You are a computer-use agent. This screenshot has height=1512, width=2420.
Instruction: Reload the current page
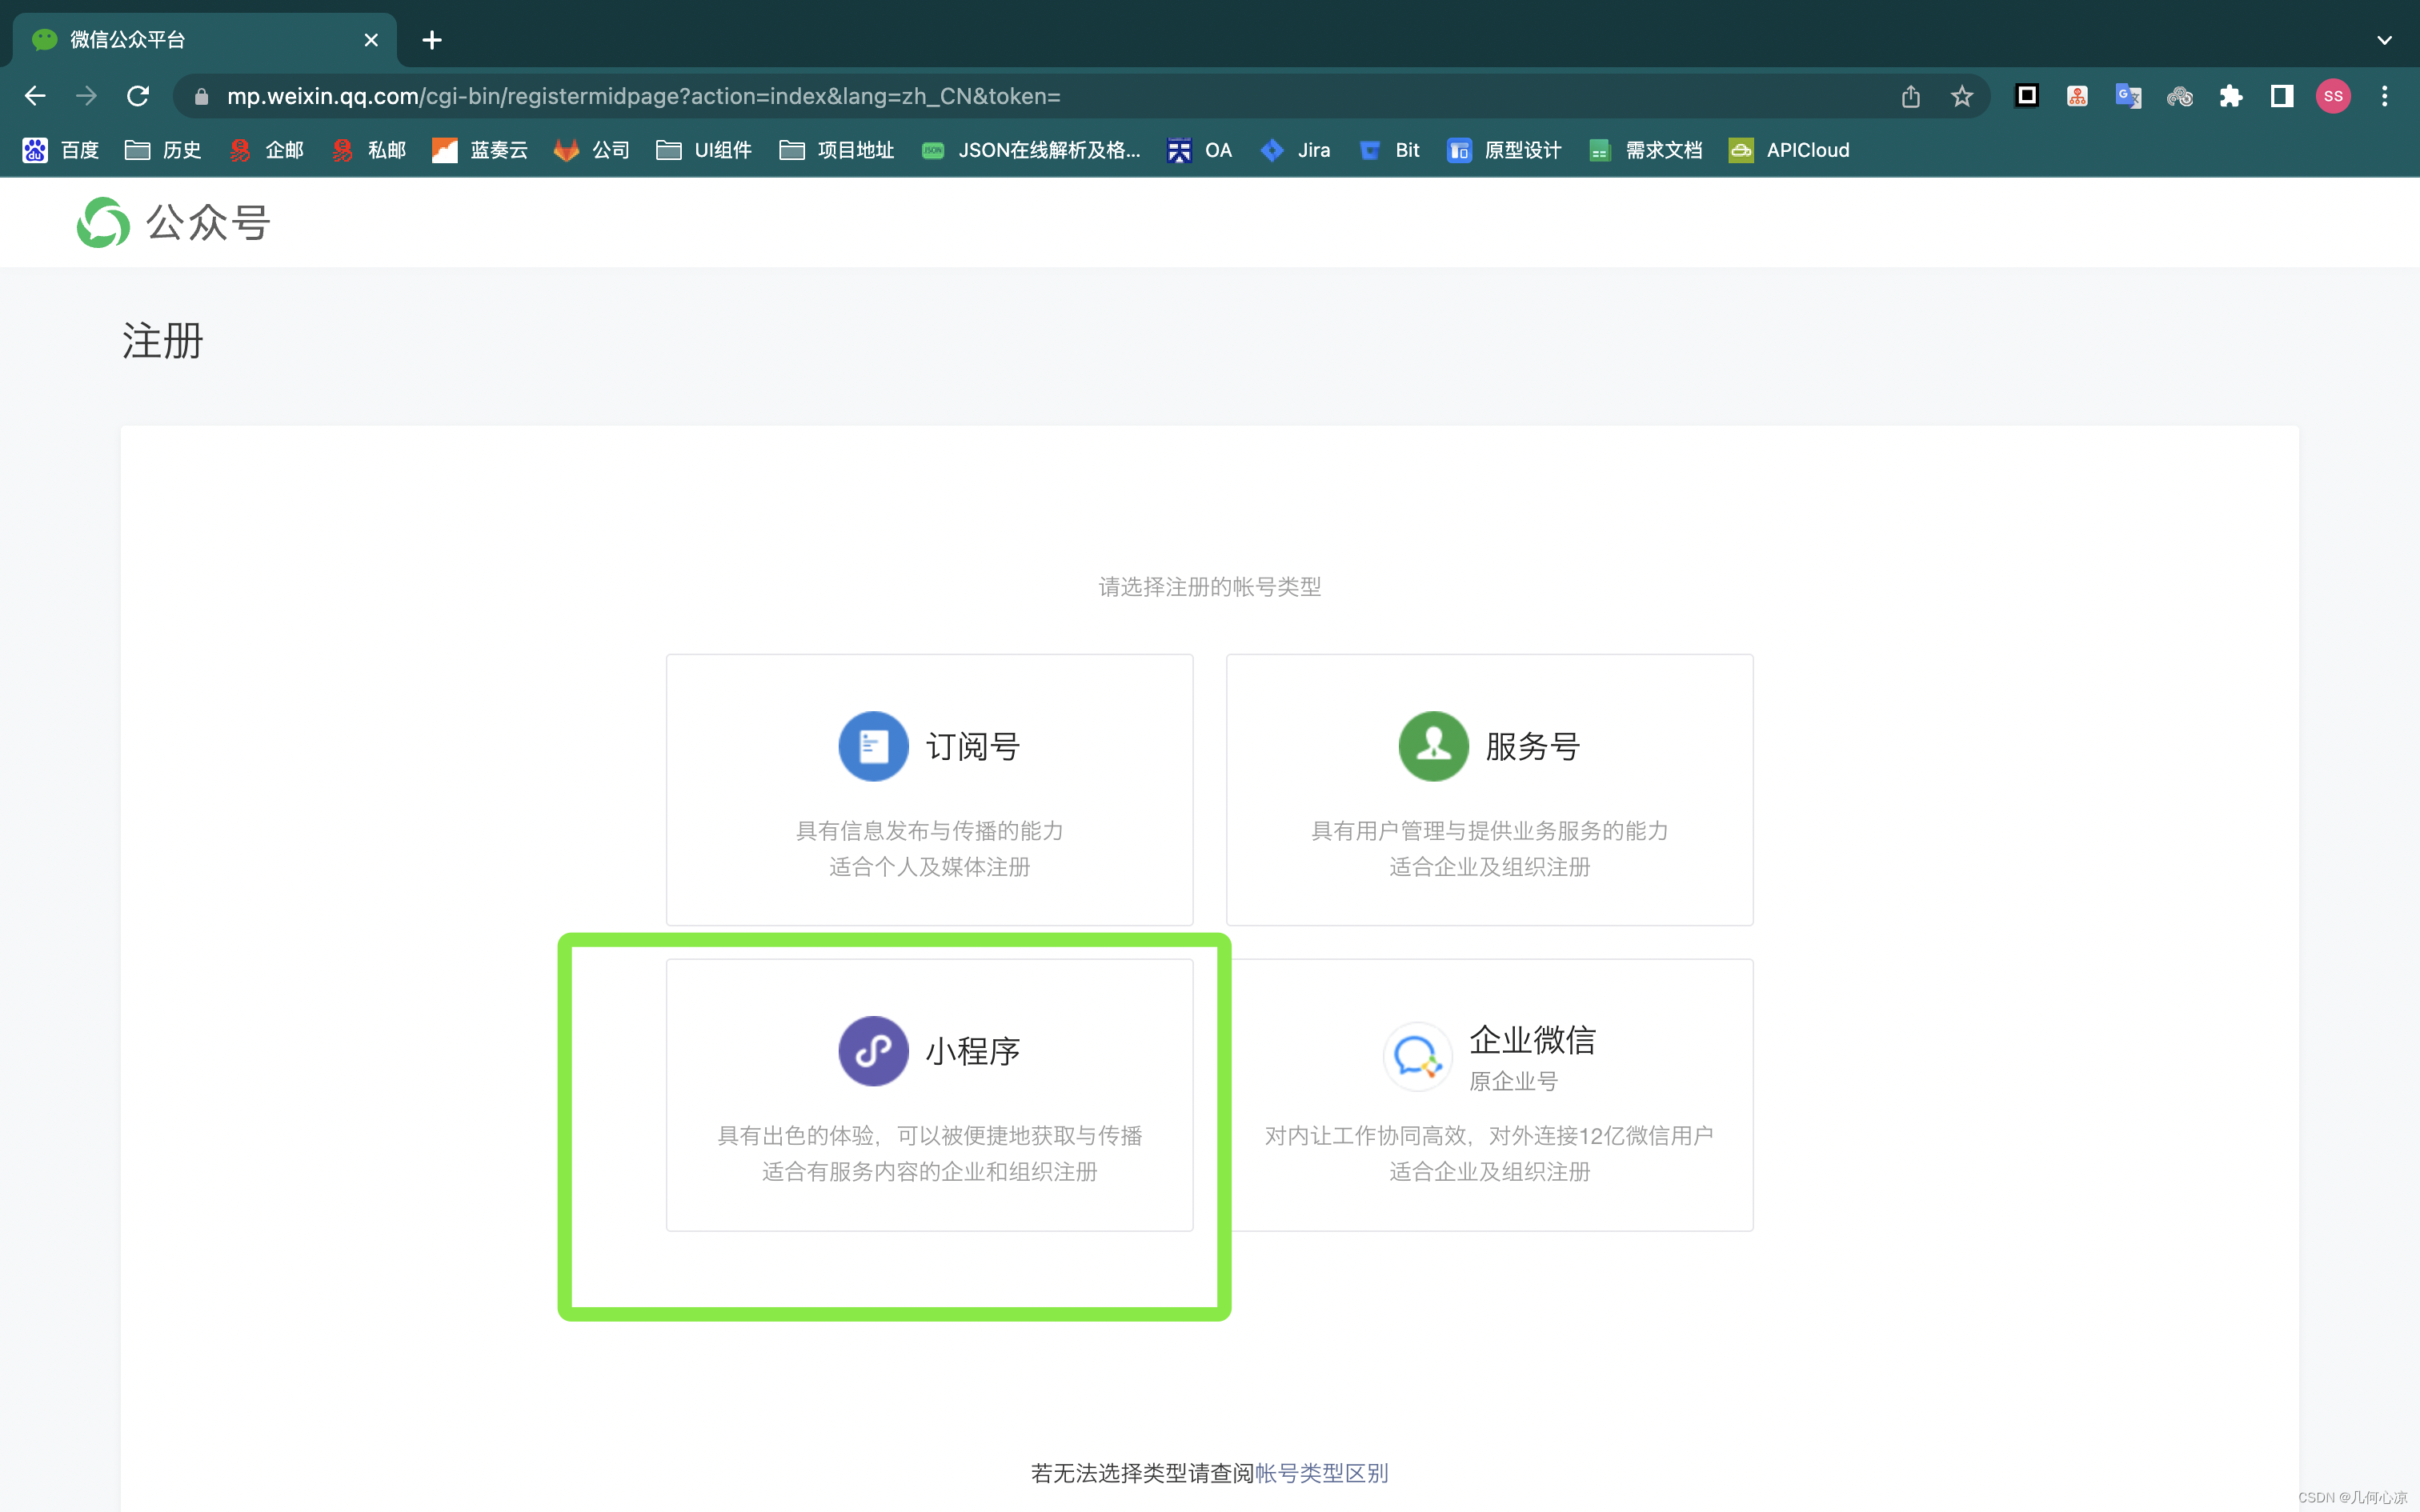click(x=138, y=96)
